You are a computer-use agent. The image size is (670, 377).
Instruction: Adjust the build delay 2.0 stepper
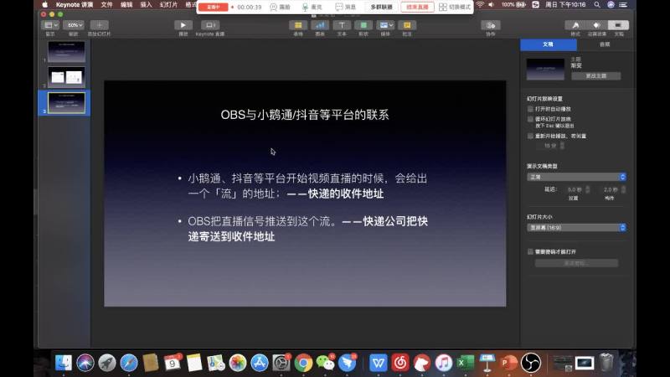point(623,189)
